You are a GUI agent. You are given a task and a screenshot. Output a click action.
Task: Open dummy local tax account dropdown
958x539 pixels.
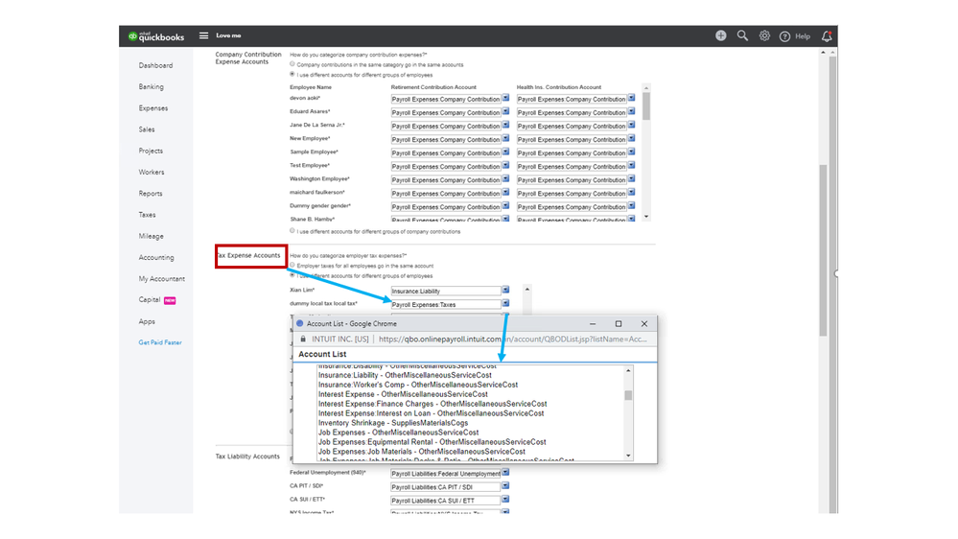click(x=505, y=303)
